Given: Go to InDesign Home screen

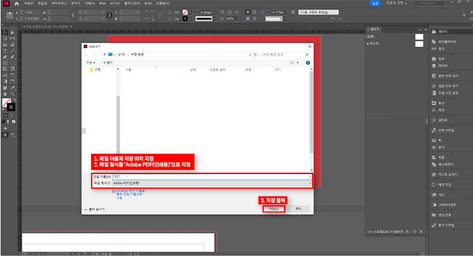Looking at the screenshot, I should pos(17,4).
